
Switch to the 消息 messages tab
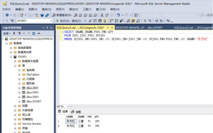click(x=76, y=112)
